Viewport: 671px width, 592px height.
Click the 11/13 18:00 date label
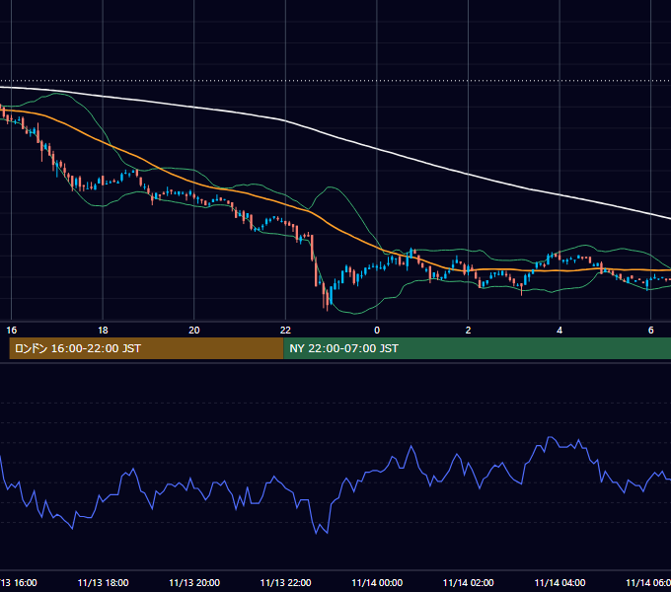(x=103, y=582)
